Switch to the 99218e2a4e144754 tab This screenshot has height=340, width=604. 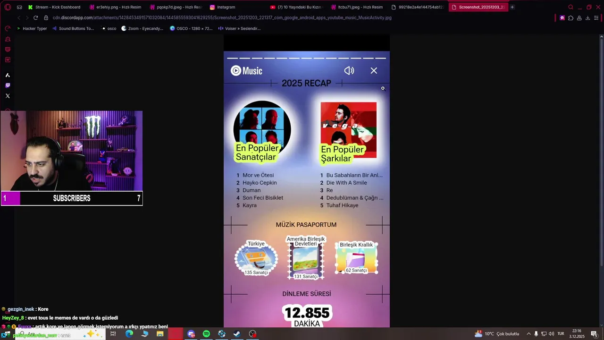click(x=418, y=7)
